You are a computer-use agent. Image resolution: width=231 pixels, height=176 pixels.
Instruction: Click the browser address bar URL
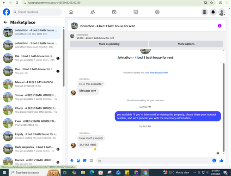click(x=54, y=3)
